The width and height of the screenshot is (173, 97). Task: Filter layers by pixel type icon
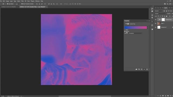tap(164, 11)
